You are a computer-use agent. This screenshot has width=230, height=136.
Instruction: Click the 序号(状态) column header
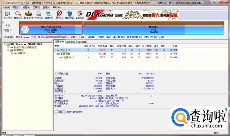tap(89, 46)
